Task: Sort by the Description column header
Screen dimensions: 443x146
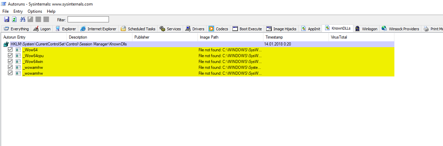Action: click(x=99, y=37)
